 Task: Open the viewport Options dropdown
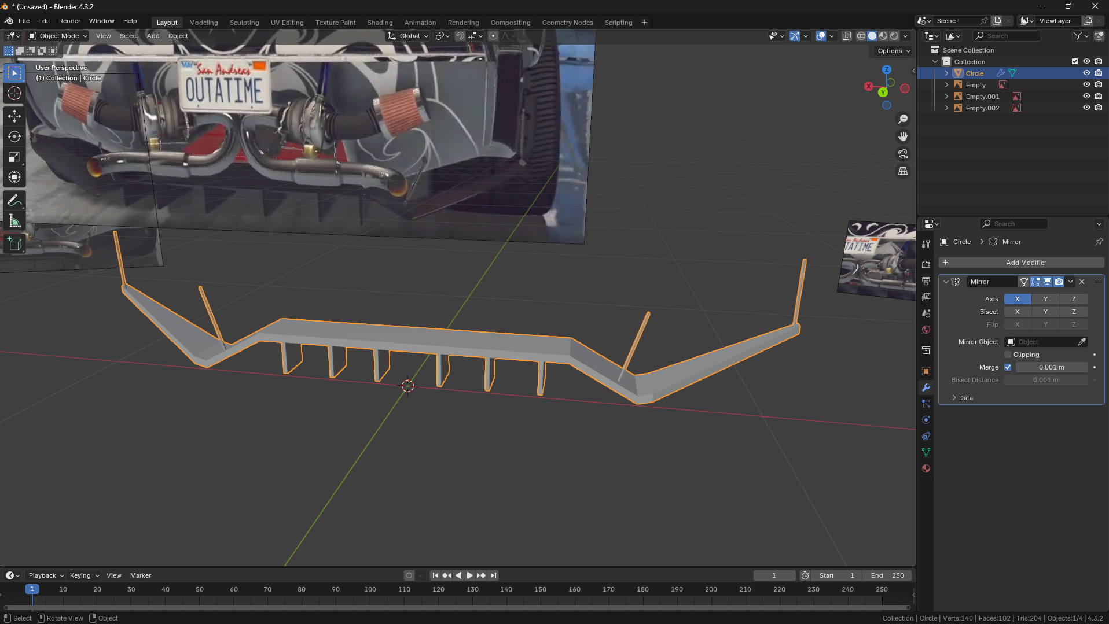tap(894, 51)
